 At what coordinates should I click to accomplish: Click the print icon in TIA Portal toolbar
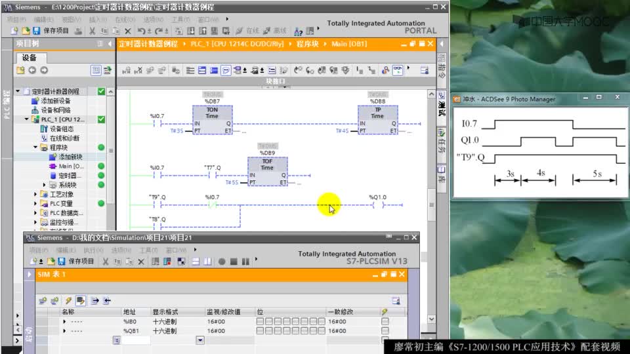[79, 31]
